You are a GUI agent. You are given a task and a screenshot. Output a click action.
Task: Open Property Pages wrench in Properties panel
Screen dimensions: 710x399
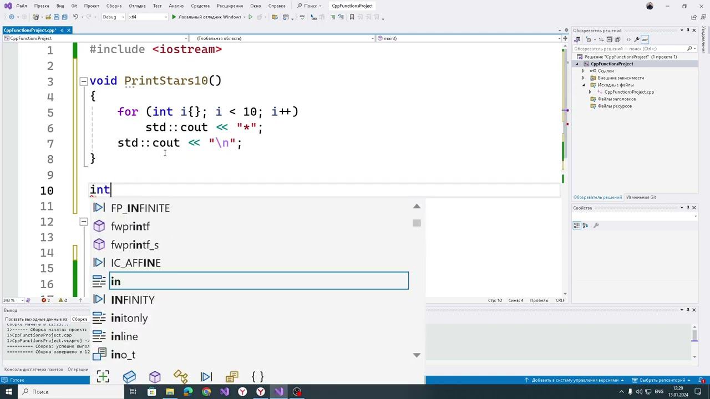596,226
